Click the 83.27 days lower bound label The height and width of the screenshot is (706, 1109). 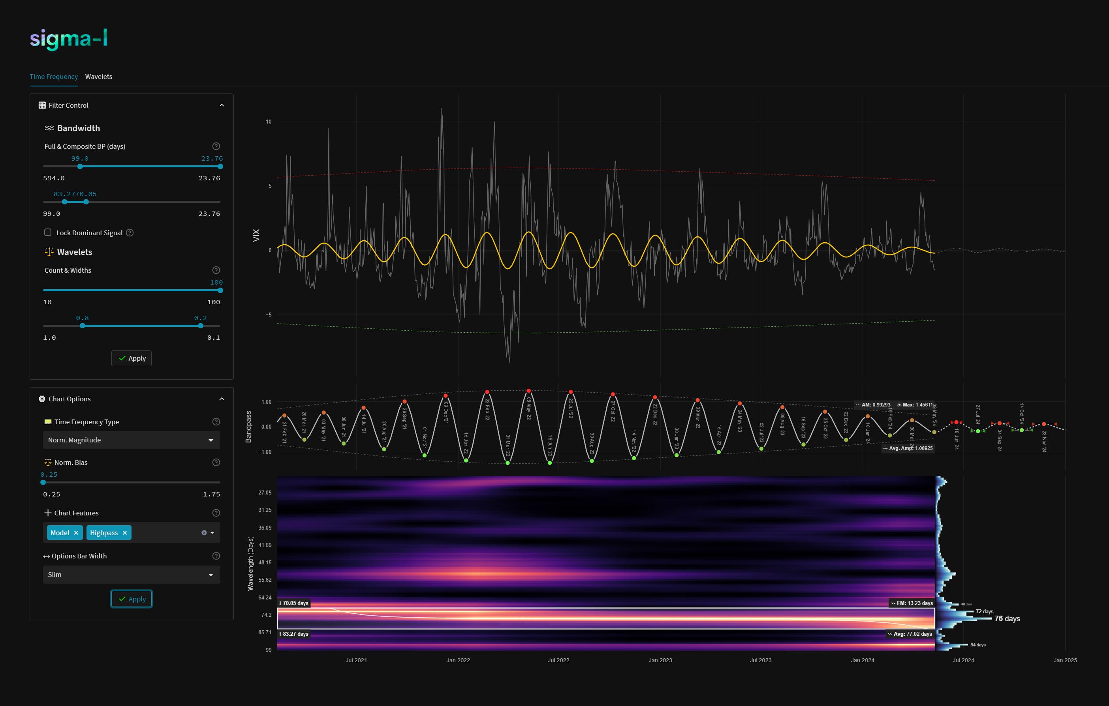click(x=294, y=634)
